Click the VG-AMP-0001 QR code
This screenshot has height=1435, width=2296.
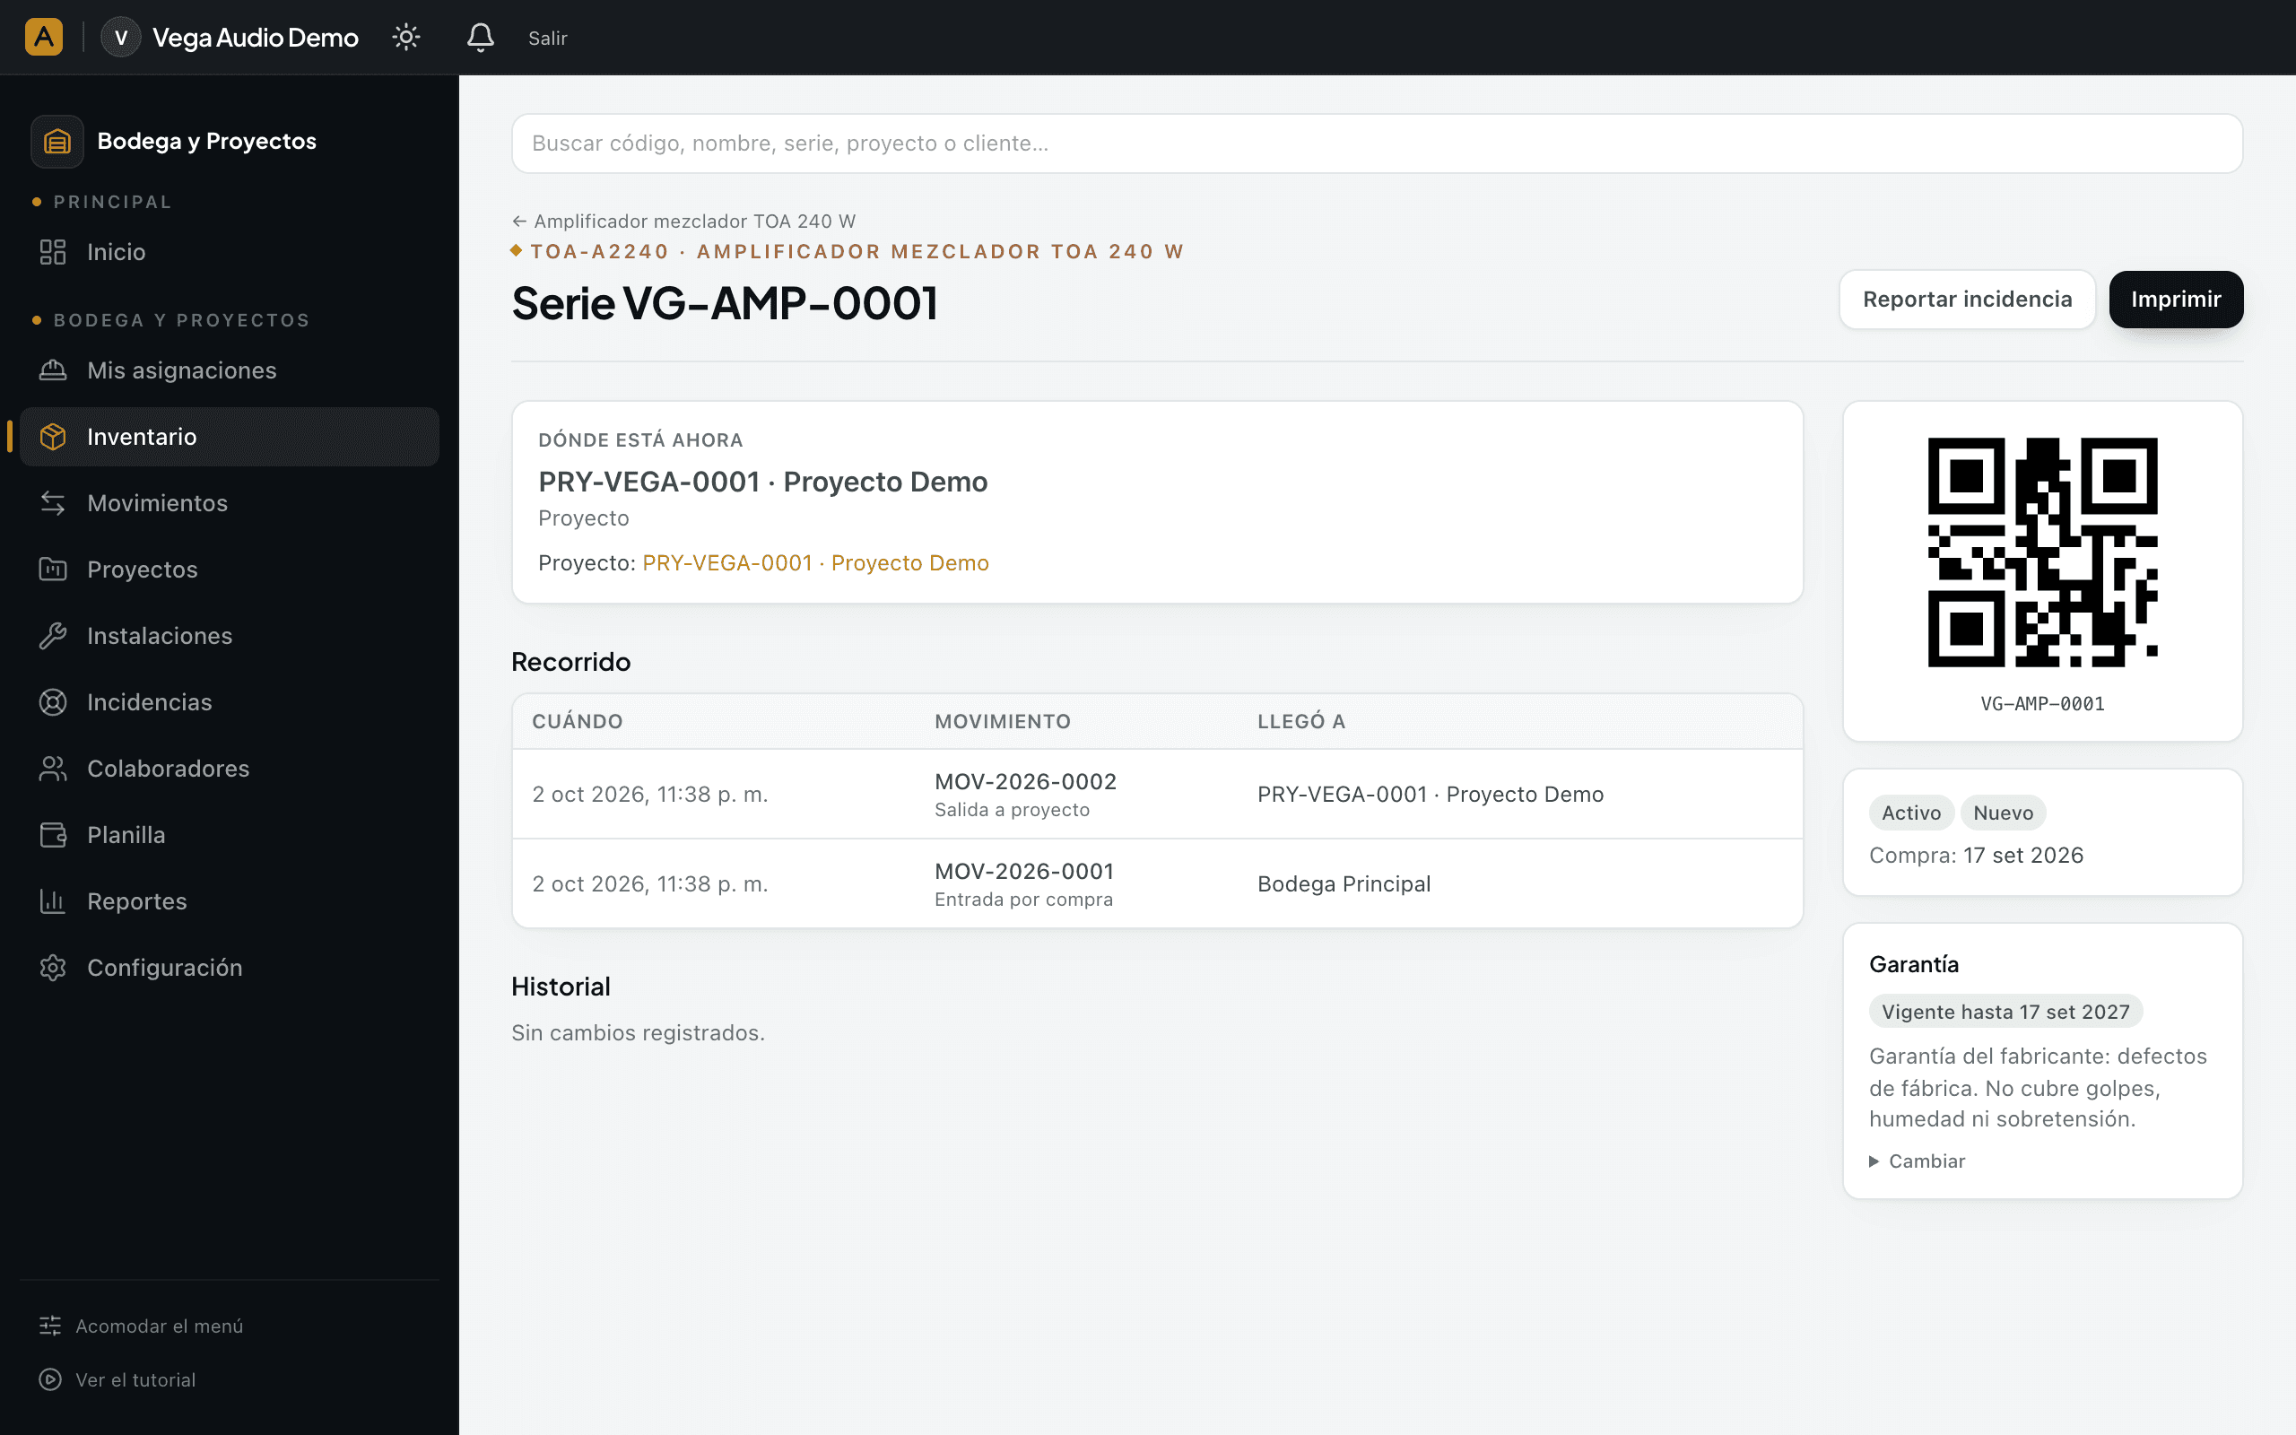(2043, 552)
